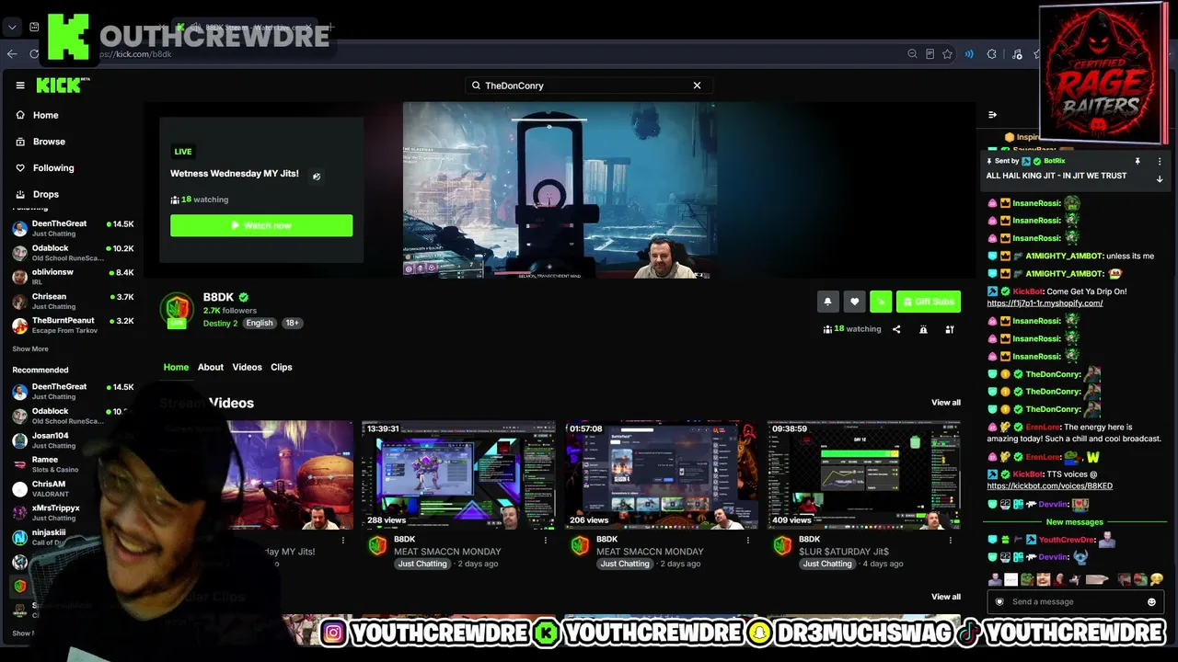Image resolution: width=1178 pixels, height=662 pixels.
Task: Open Following in the Kick sidebar
Action: pyautogui.click(x=45, y=168)
